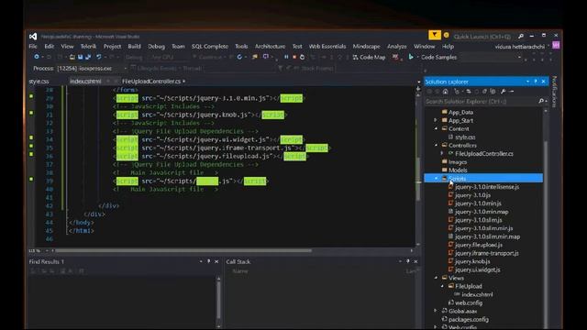Open Code Map from the toolbar

(x=369, y=57)
